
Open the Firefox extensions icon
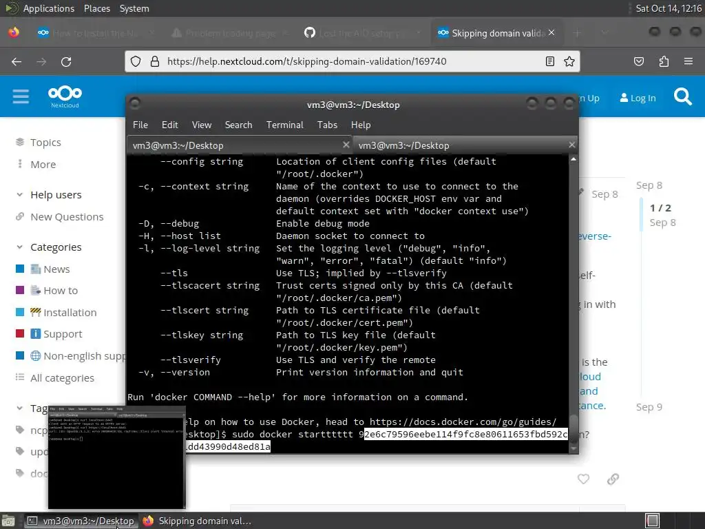[664, 61]
